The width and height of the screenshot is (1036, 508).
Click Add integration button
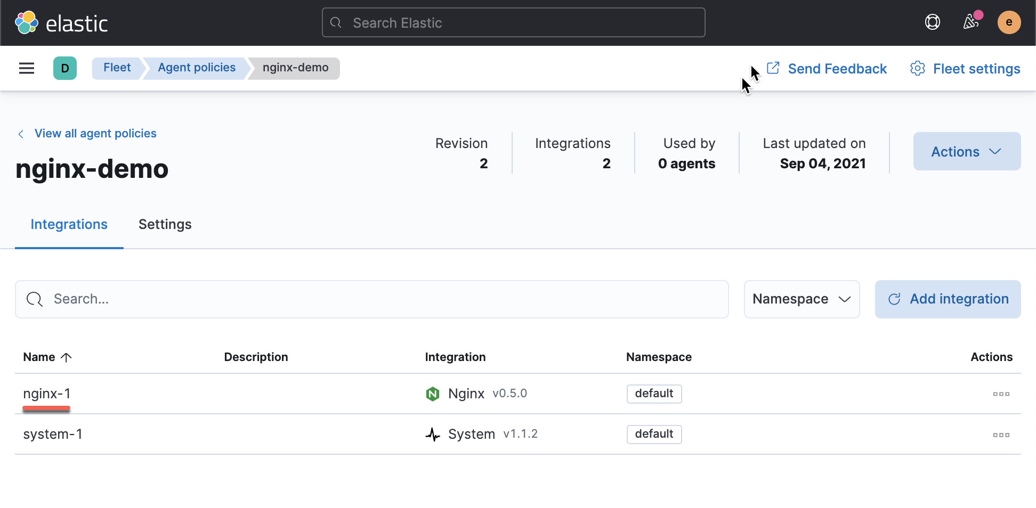coord(948,299)
